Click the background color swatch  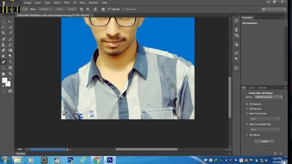9,84
